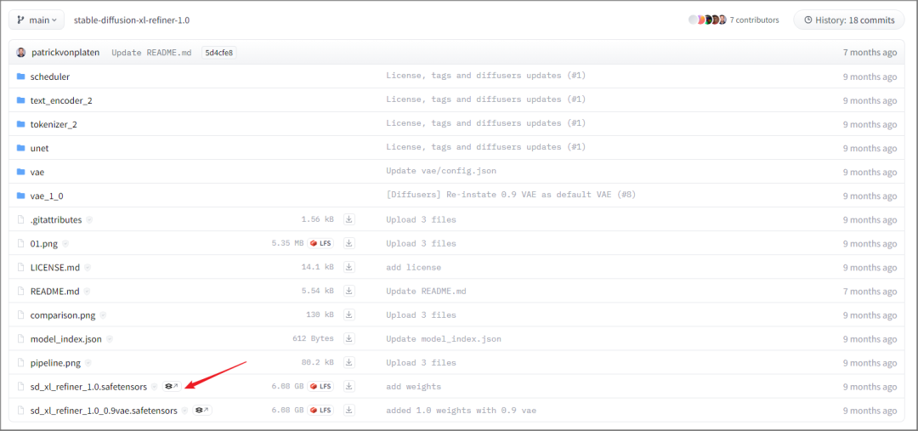This screenshot has width=918, height=431.
Task: Open the .gitattributes file
Action: pyautogui.click(x=56, y=219)
